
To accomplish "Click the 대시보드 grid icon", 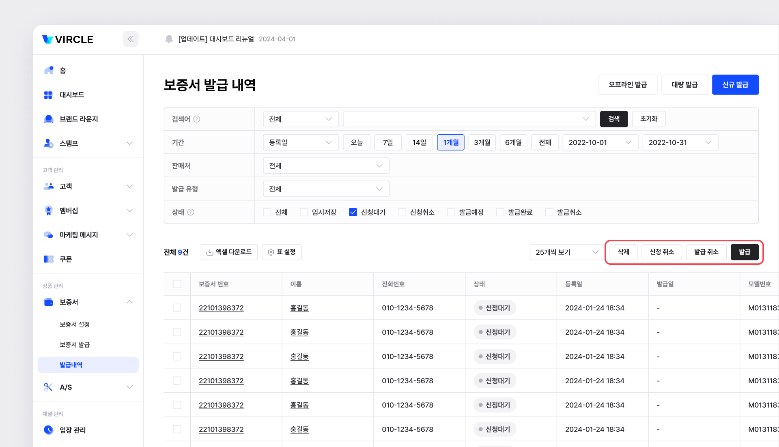I will click(48, 95).
